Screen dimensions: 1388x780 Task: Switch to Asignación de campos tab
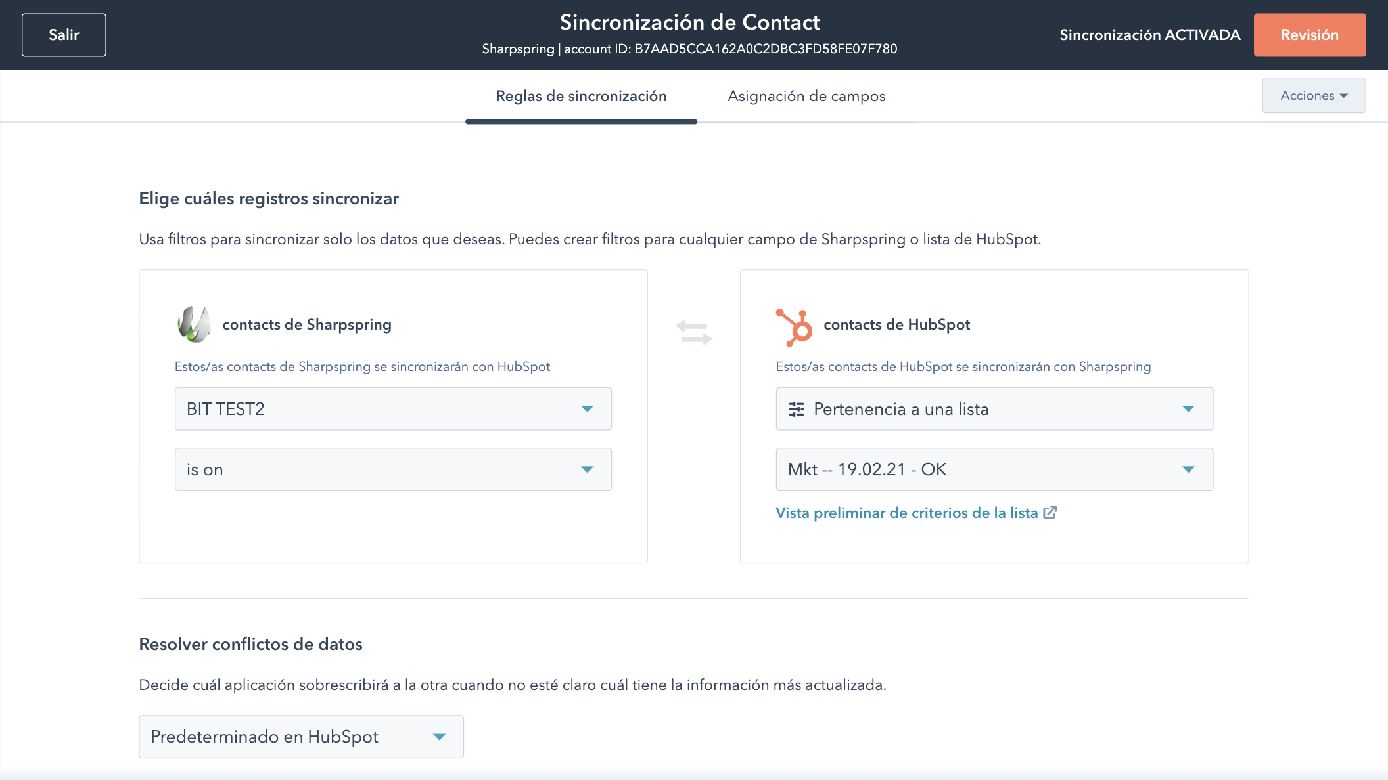[806, 96]
